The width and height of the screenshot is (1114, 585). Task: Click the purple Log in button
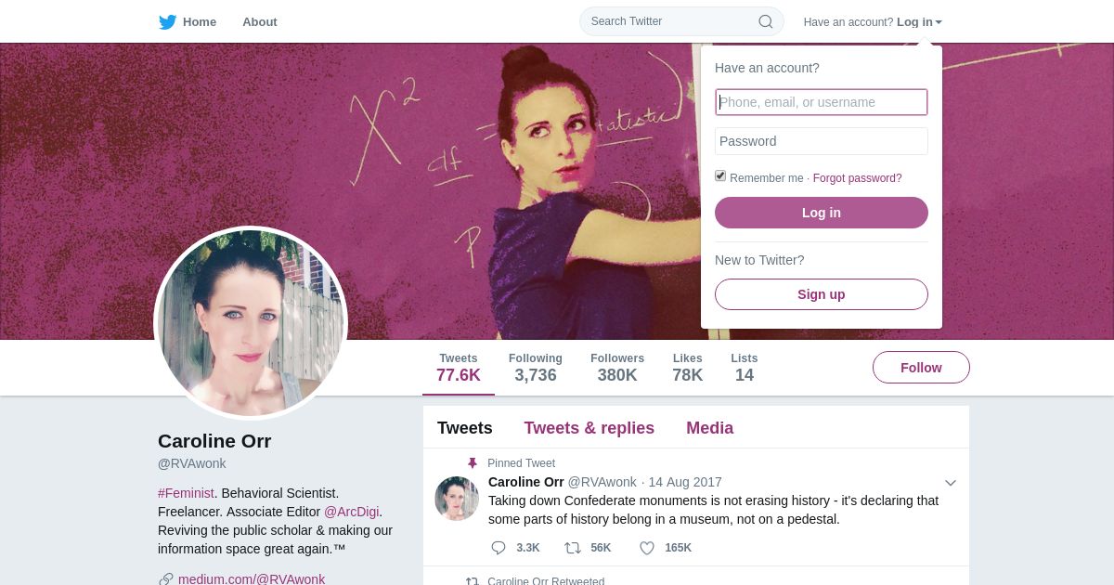[822, 213]
